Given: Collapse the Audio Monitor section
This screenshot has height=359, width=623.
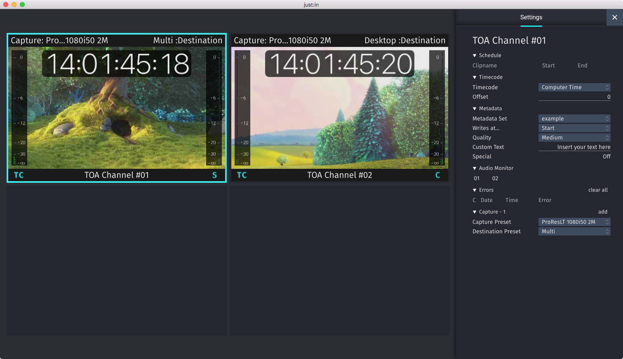Looking at the screenshot, I should 475,168.
